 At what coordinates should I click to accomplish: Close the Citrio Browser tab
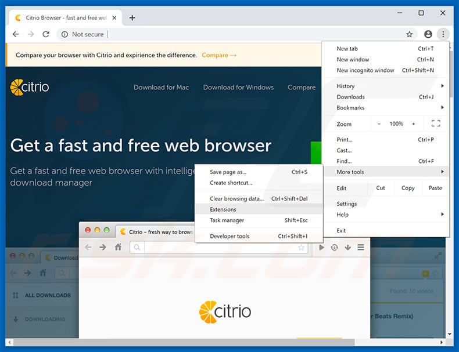[x=114, y=18]
